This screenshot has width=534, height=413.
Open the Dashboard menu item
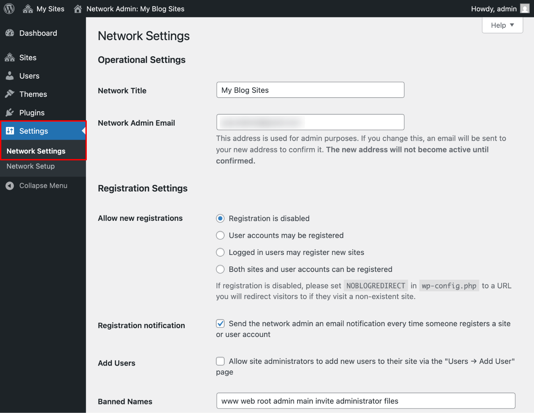pyautogui.click(x=43, y=33)
